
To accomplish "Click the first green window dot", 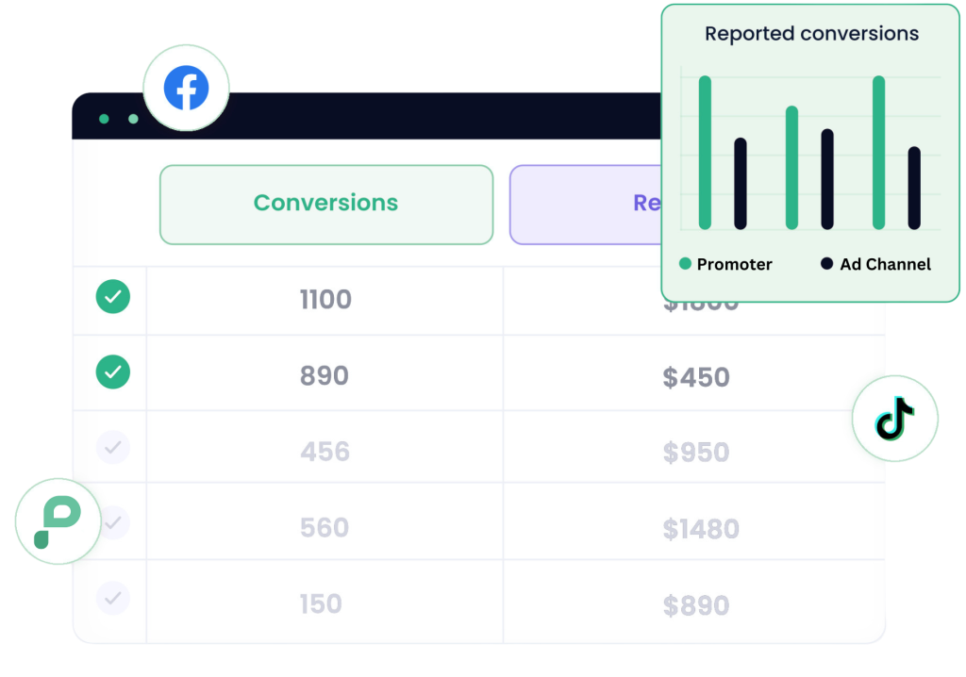I will (x=104, y=119).
